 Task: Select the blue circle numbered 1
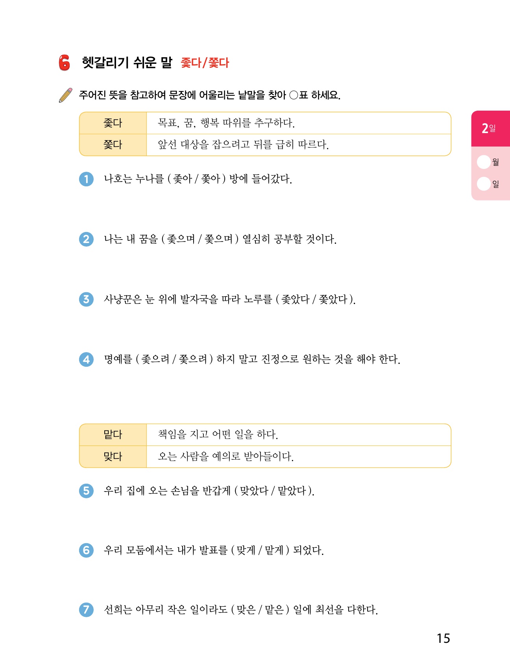[x=86, y=179]
